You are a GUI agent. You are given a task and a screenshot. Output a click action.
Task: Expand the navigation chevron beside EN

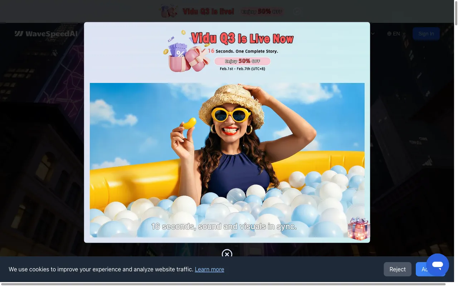[x=373, y=34]
